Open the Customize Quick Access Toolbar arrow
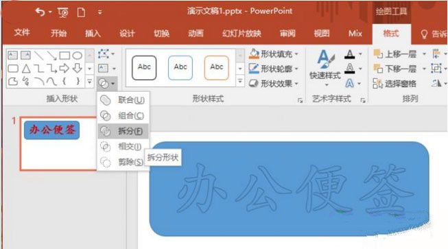Viewport: 448px width, 249px height. (99, 12)
